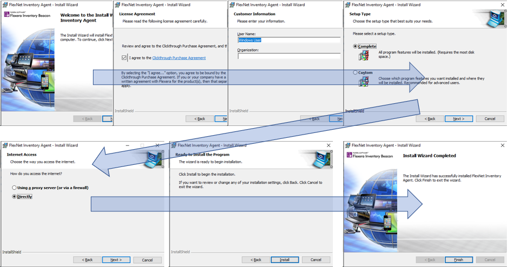This screenshot has height=267, width=508.
Task: Click Flexera Inventory Beacon logo in Welcome dialog
Action: click(x=27, y=15)
